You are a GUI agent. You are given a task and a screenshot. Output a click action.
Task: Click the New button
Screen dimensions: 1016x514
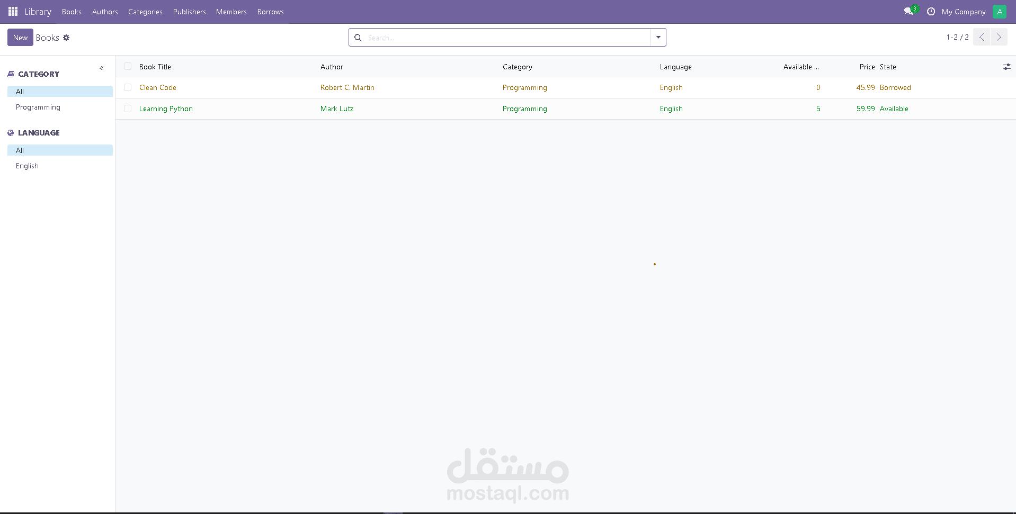20,37
